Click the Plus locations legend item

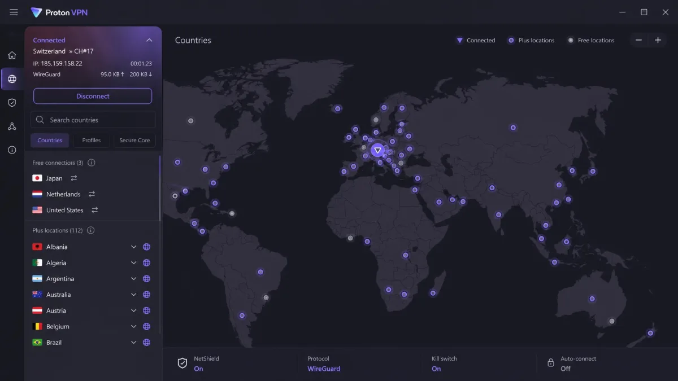[x=531, y=40]
